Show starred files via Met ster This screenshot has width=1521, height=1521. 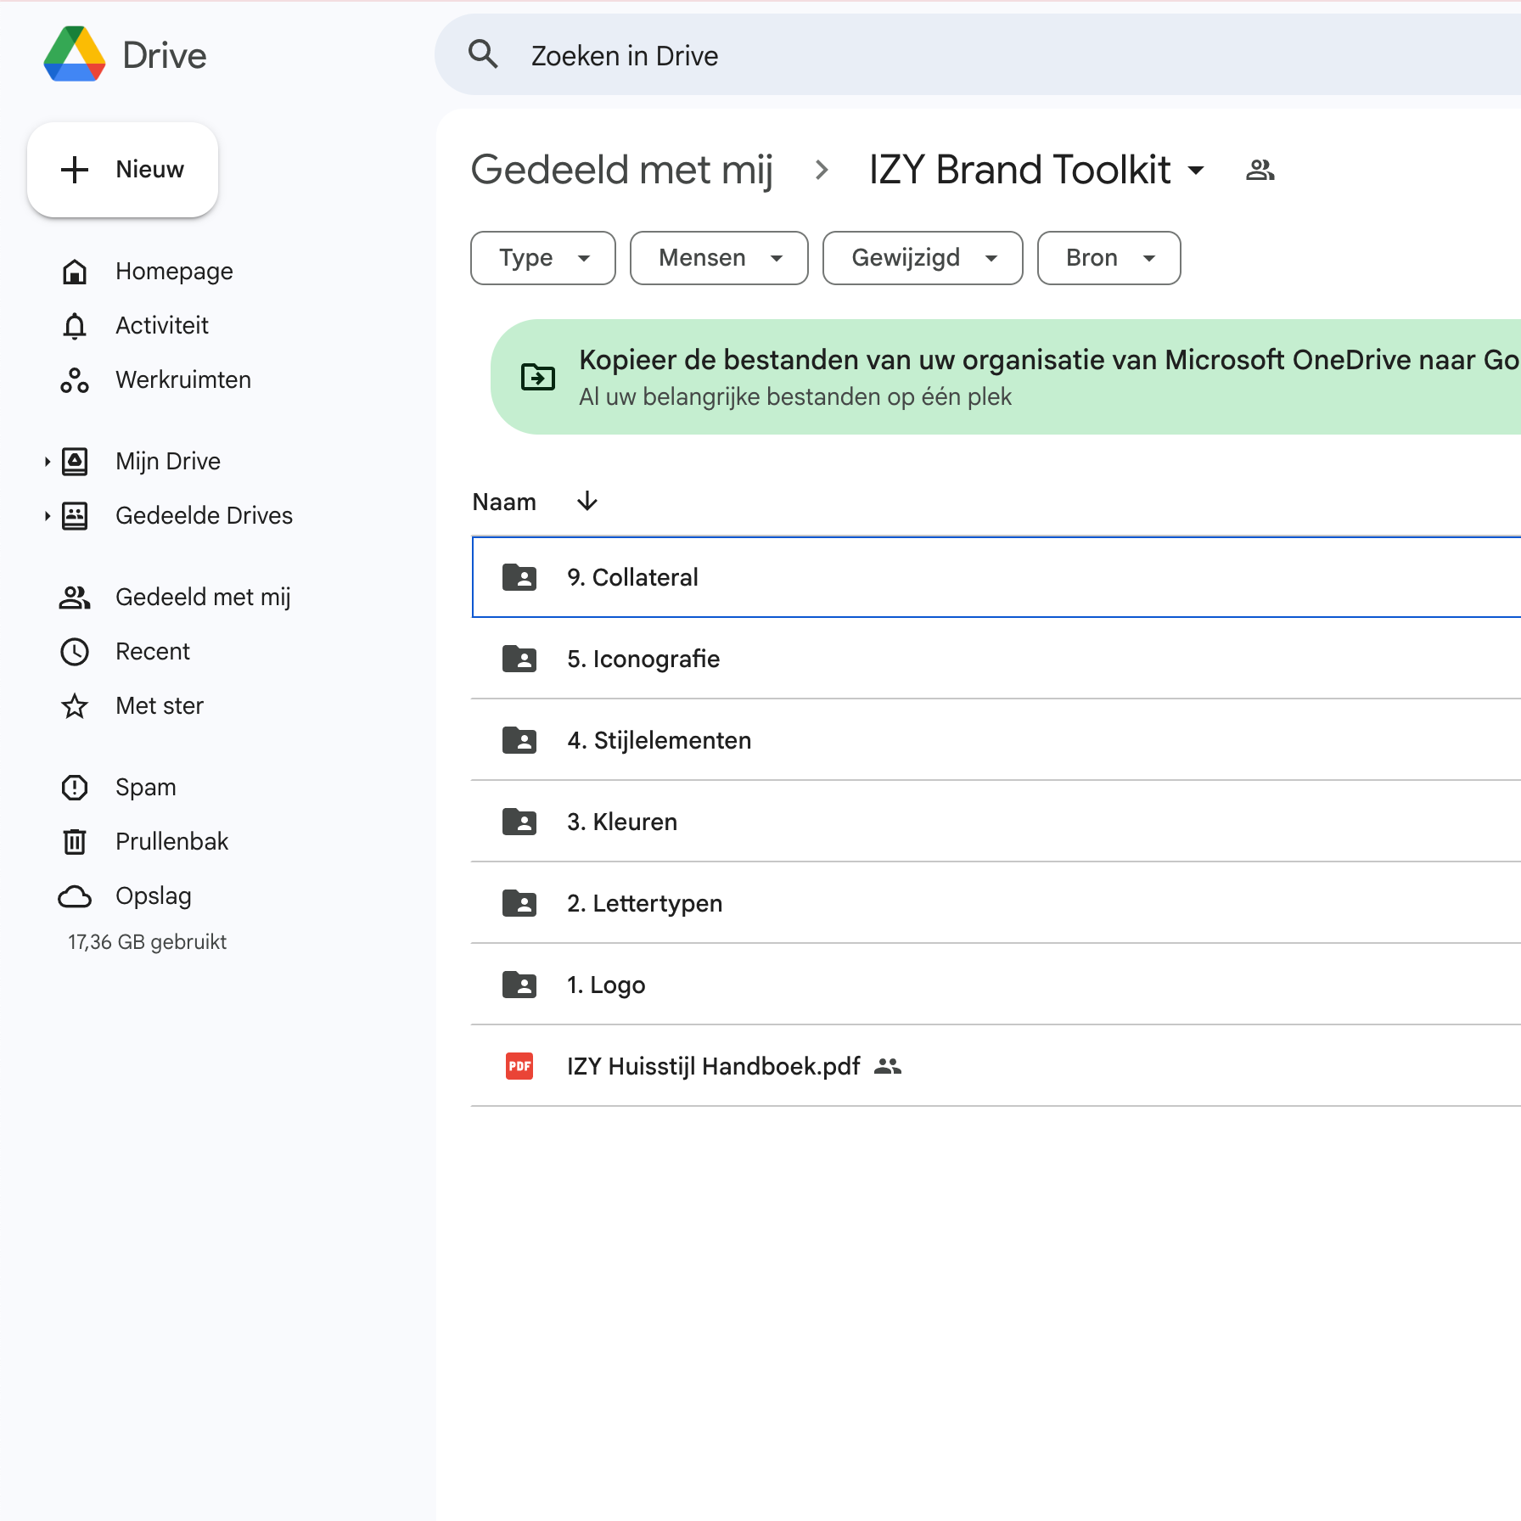[159, 705]
